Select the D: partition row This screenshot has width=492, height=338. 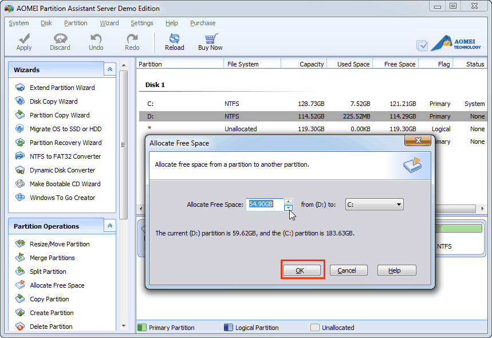[x=313, y=116]
